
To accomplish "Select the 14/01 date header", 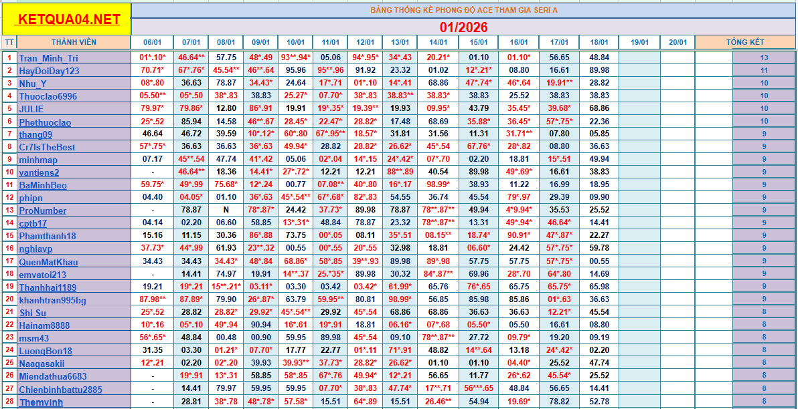I will point(438,43).
